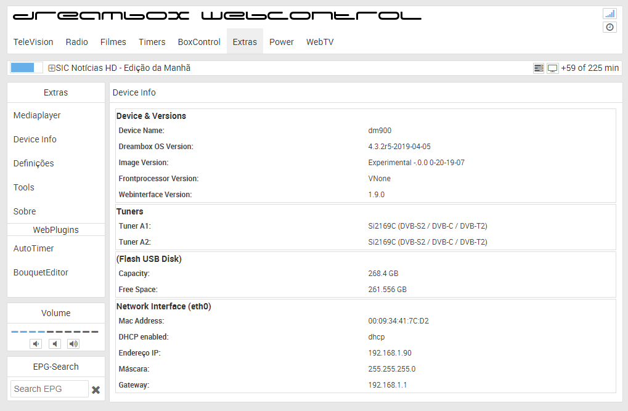
Task: Click the IP address '192.168.1.90'
Action: [x=389, y=353]
